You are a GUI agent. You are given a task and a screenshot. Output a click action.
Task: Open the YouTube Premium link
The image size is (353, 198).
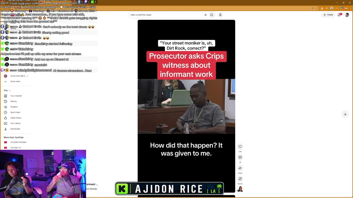[18, 142]
